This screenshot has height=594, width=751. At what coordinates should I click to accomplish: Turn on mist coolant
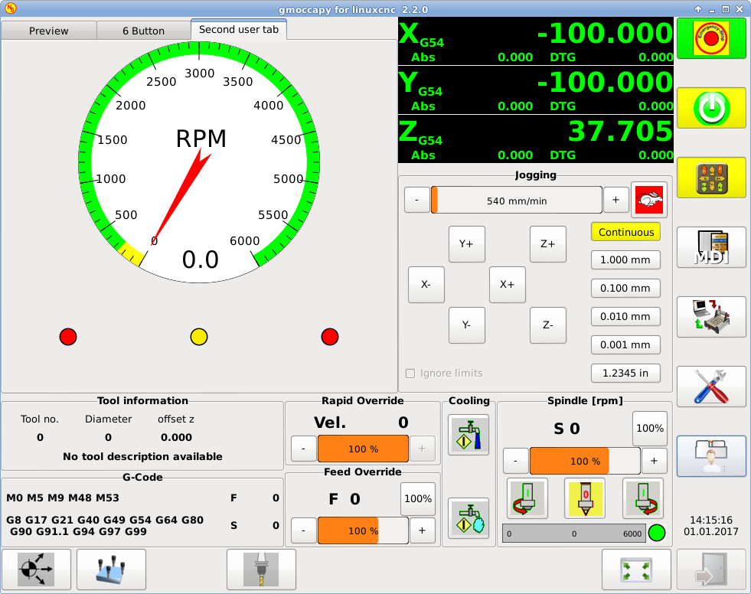[x=469, y=518]
